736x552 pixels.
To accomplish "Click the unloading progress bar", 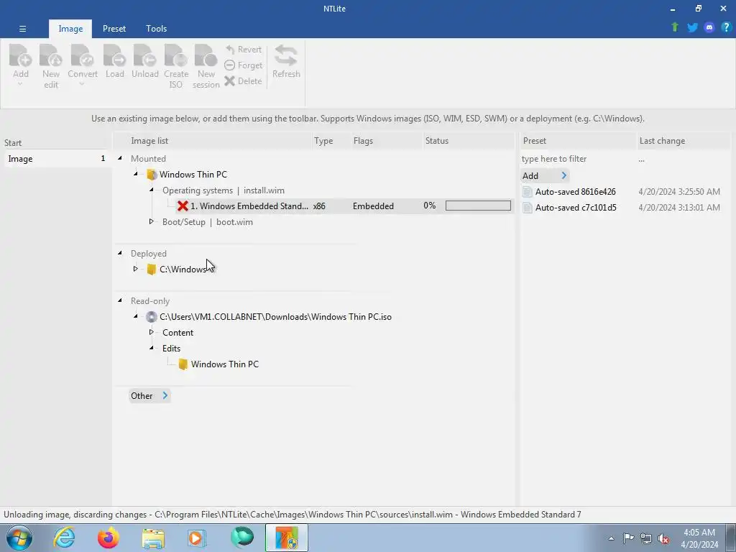I will coord(478,206).
